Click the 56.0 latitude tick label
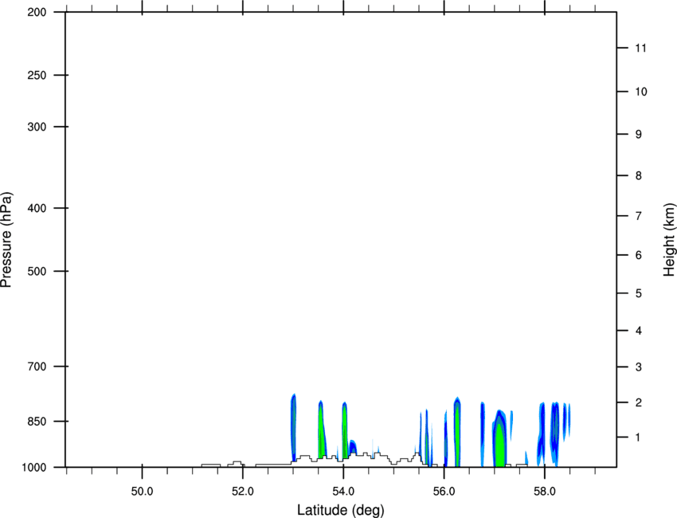This screenshot has height=518, width=677. [x=444, y=492]
